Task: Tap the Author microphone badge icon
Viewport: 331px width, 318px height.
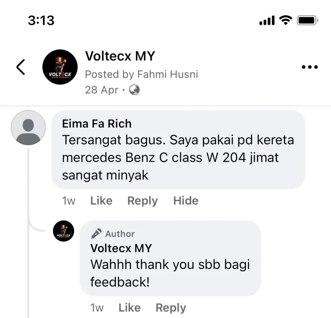Action: 96,234
